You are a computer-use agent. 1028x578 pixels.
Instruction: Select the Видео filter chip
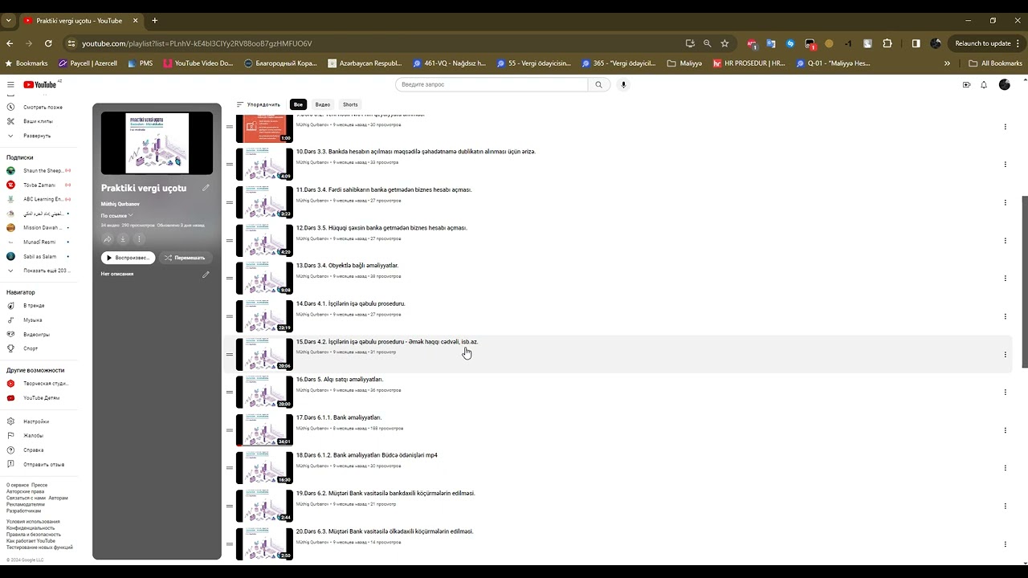coord(322,104)
